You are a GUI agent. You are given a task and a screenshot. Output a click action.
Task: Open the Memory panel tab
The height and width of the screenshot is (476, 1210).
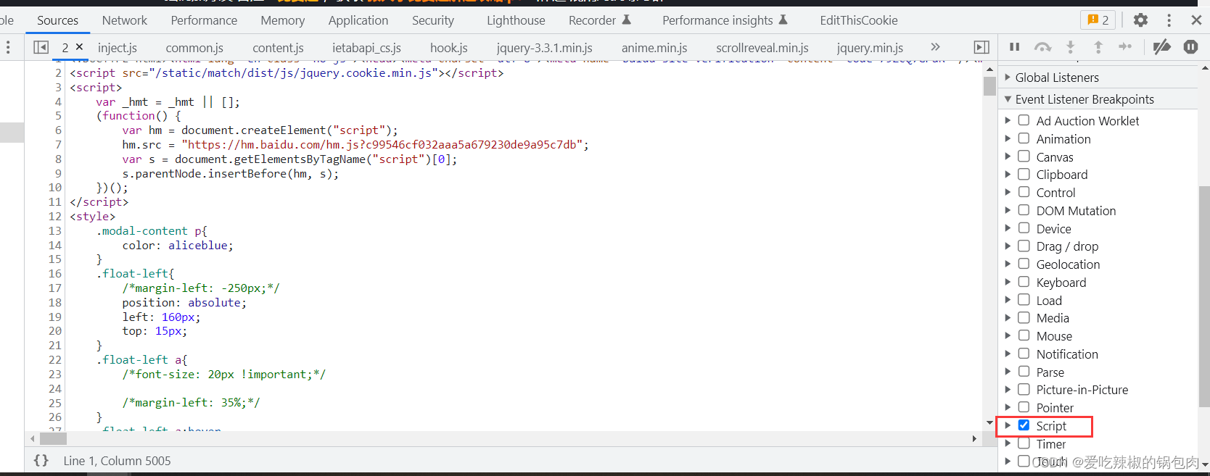click(x=283, y=20)
